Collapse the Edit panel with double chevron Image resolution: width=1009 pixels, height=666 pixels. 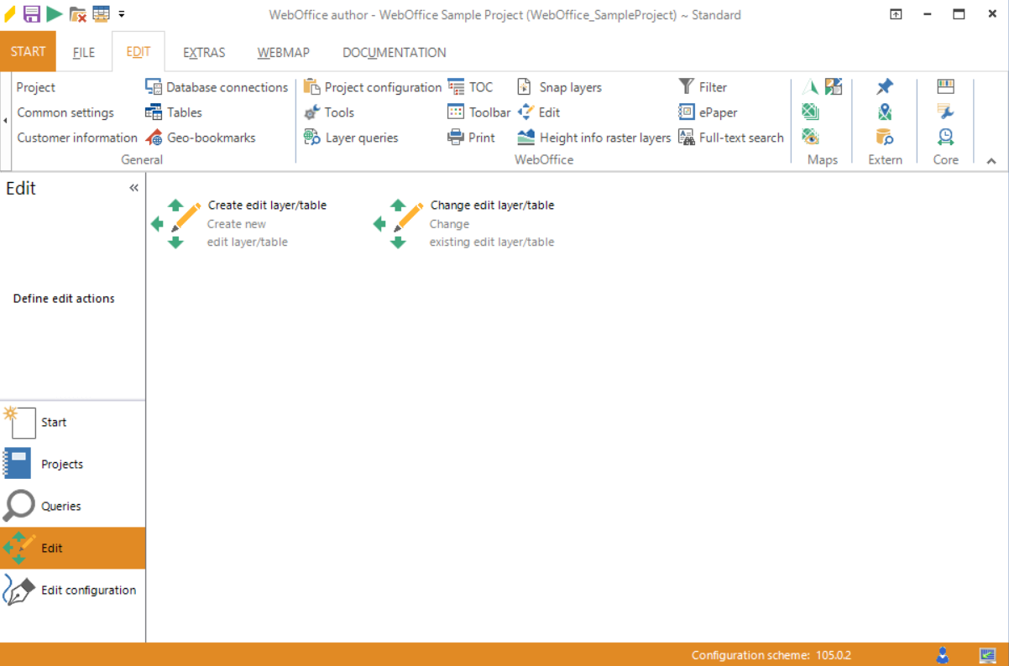(x=133, y=188)
